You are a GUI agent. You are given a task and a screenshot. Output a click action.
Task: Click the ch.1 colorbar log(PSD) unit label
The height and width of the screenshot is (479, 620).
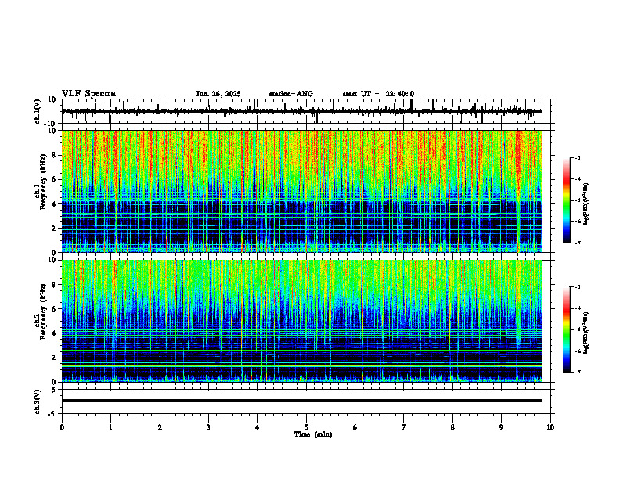586,203
